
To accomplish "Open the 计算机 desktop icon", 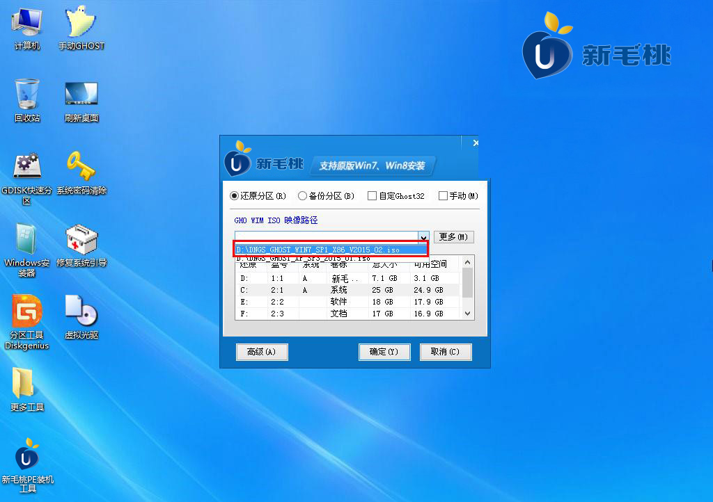I will click(x=27, y=24).
